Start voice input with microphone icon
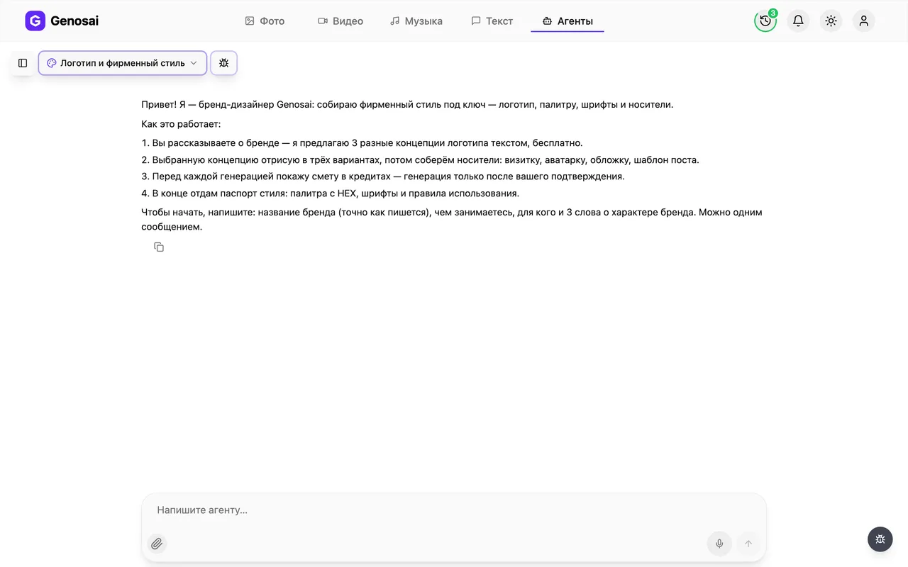 point(719,544)
